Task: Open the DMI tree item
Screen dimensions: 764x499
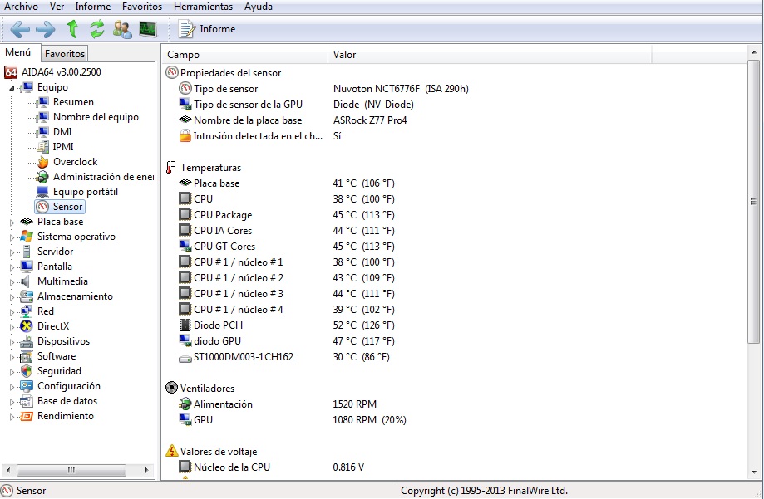Action: (x=62, y=132)
